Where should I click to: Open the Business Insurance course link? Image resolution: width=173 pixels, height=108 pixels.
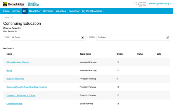coord(15,79)
